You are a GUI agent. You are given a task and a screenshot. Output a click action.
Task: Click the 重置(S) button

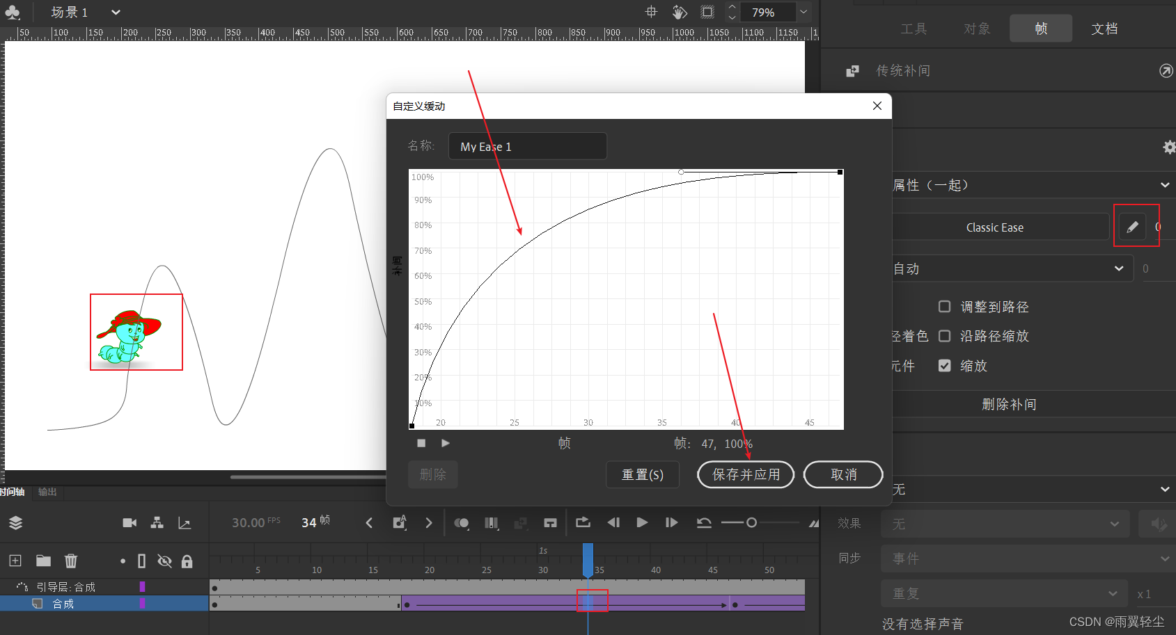[x=642, y=474]
